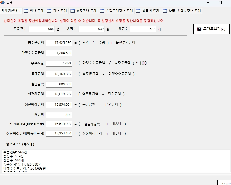231x185 pixels.
Task: Click the 주문건수 field showing 566
Action: [42, 29]
